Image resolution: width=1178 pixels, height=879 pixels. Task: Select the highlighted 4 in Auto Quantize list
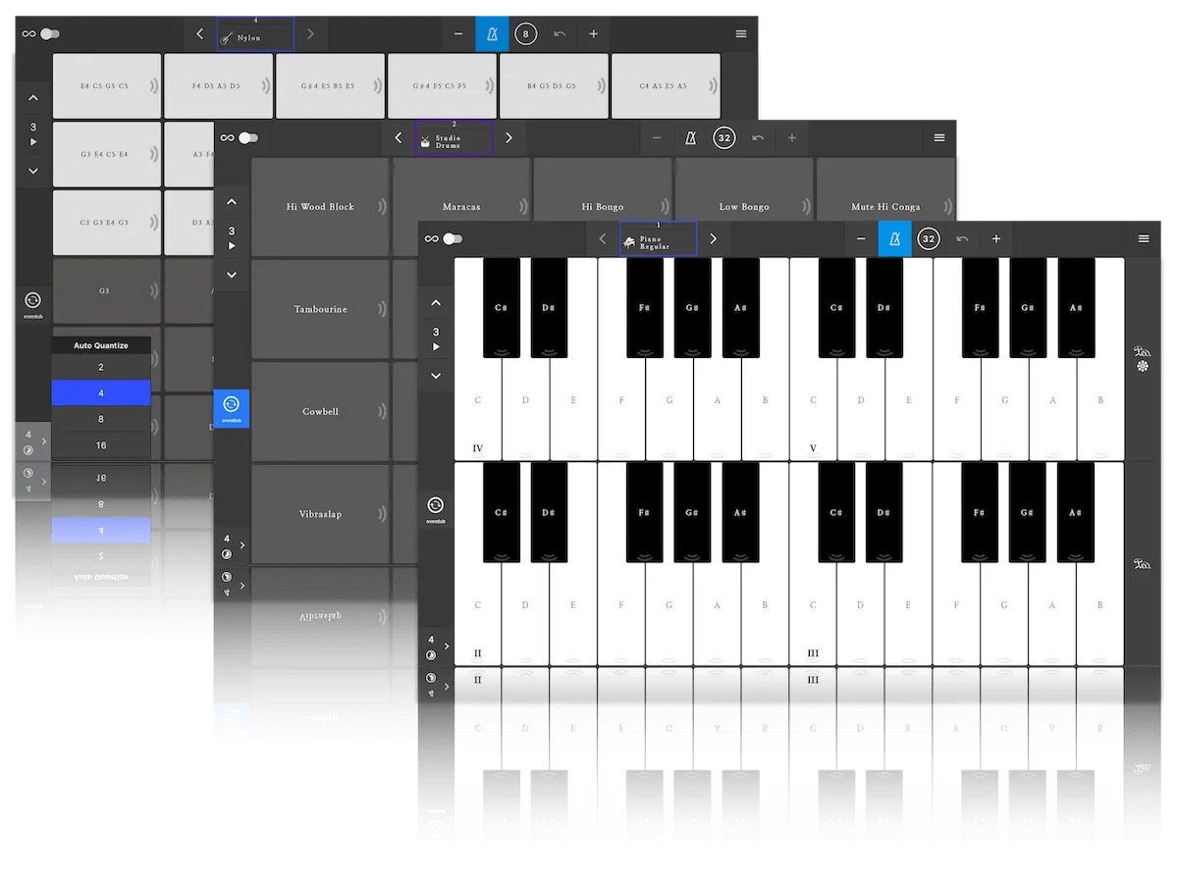click(x=101, y=393)
